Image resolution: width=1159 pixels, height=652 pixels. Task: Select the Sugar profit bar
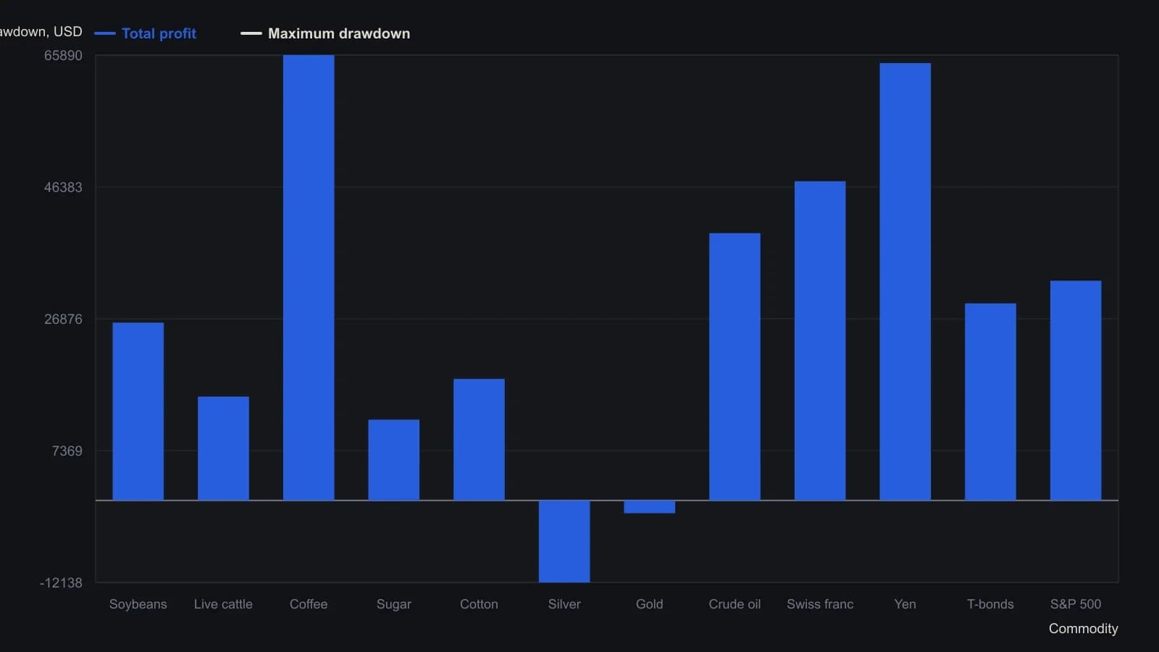(394, 460)
